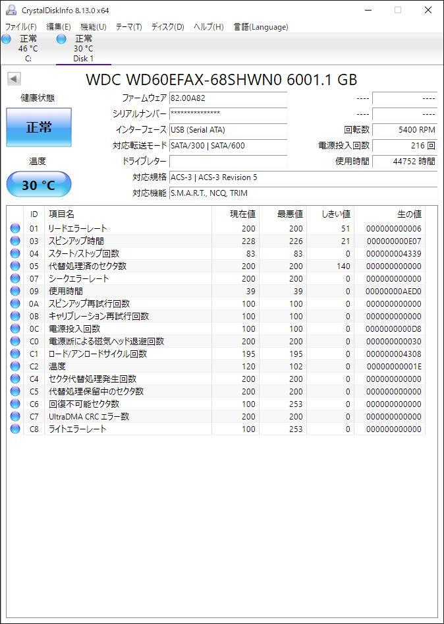Screen dimensions: 444x624
Task: Open the 機能(U) menu
Action: pos(94,27)
